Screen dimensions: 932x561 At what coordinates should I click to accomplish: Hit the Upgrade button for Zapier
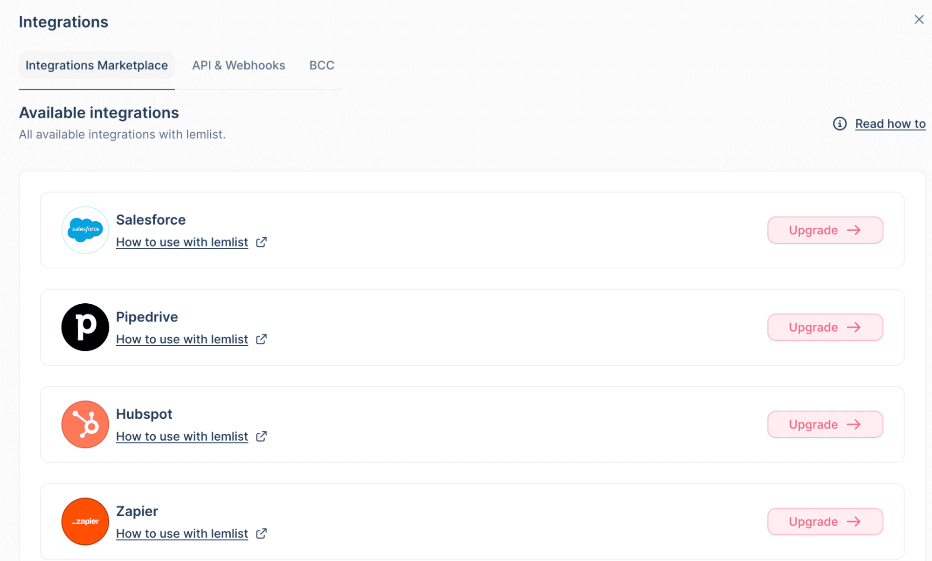[x=825, y=521]
